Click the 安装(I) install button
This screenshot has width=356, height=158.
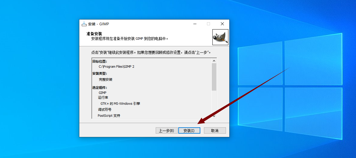189,131
